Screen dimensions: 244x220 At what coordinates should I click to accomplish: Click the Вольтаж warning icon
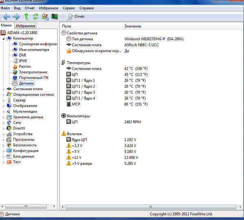point(64,134)
